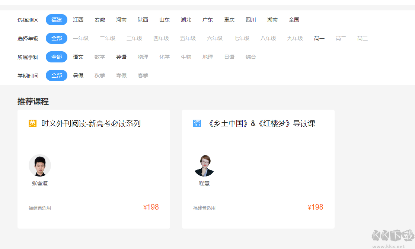Click 全部 pill in the grade row

(x=56, y=38)
